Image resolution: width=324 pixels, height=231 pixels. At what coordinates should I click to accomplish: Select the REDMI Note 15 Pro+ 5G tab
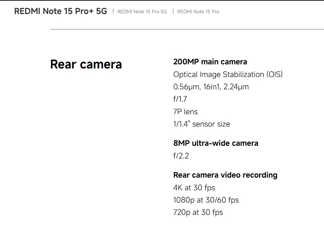click(x=61, y=11)
